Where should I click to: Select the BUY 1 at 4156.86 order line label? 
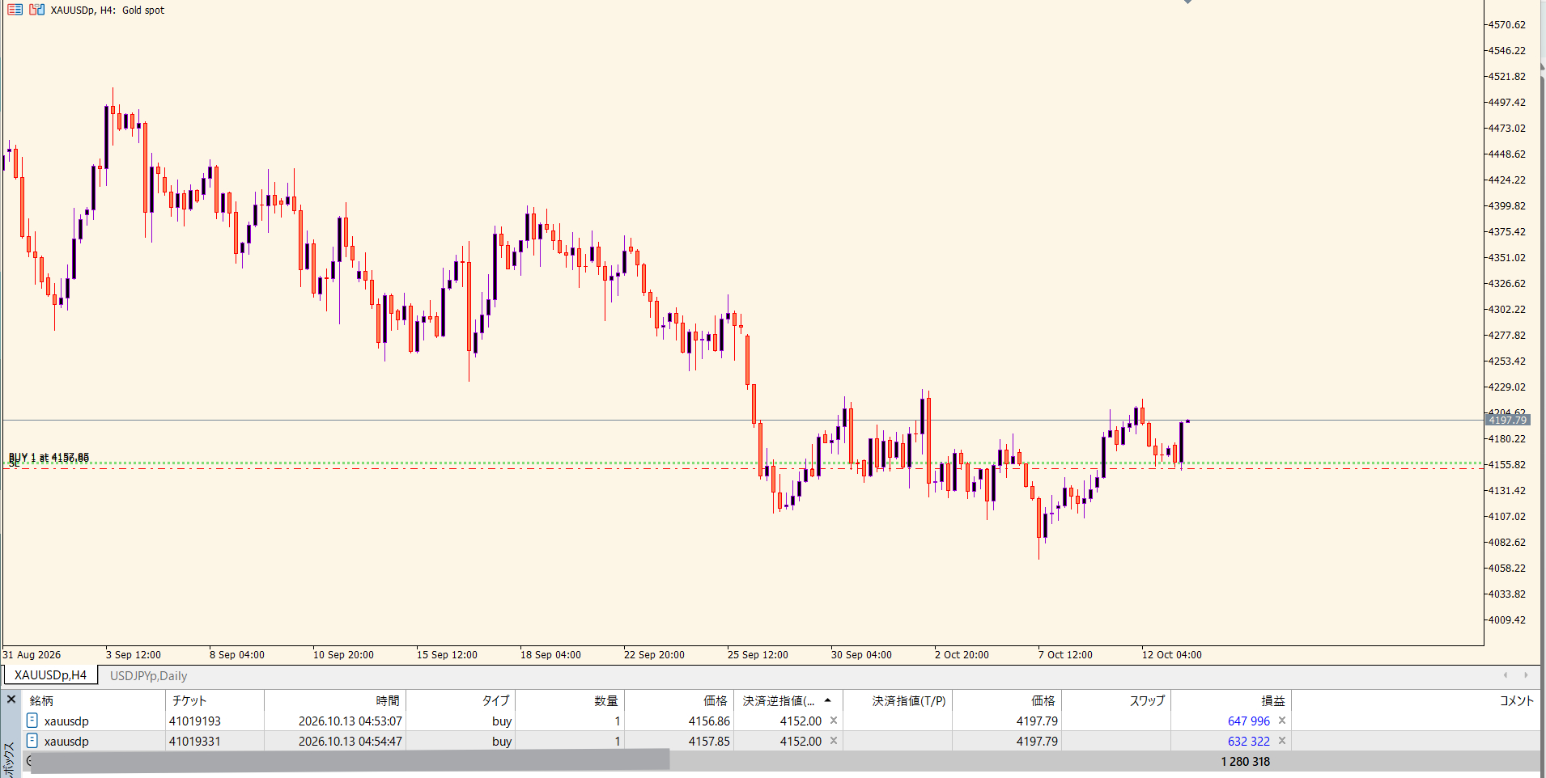pos(49,458)
